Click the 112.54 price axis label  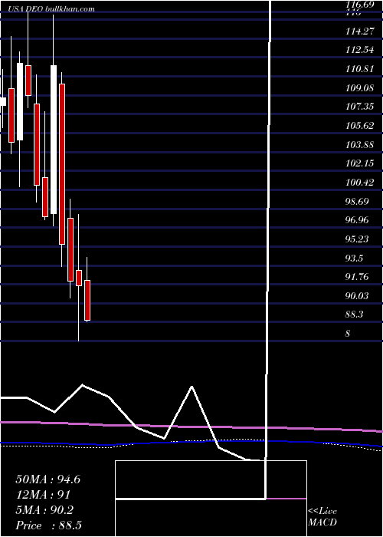click(x=359, y=51)
